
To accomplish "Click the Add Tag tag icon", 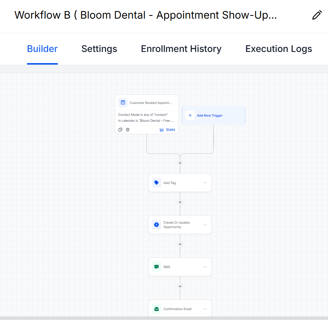I will click(156, 183).
